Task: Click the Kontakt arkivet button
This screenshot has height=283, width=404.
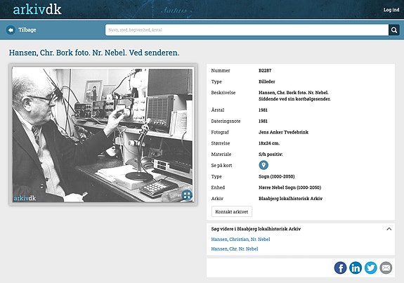Action: click(x=232, y=211)
